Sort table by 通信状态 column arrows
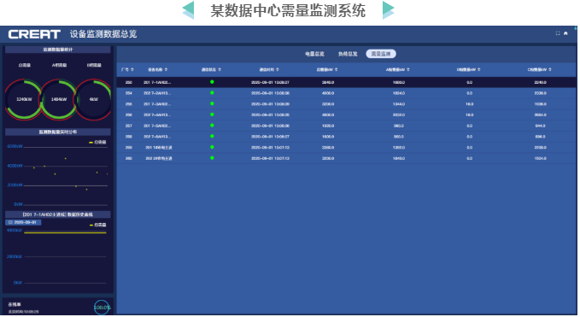Image resolution: width=580 pixels, height=317 pixels. [x=220, y=69]
